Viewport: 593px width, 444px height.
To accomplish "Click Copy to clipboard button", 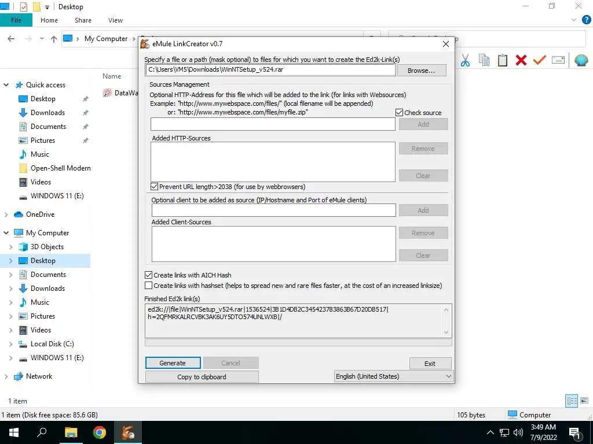I will tap(202, 377).
